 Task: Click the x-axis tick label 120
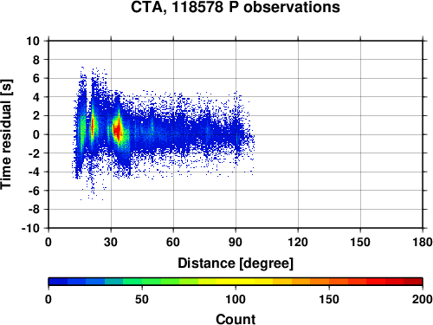point(298,242)
